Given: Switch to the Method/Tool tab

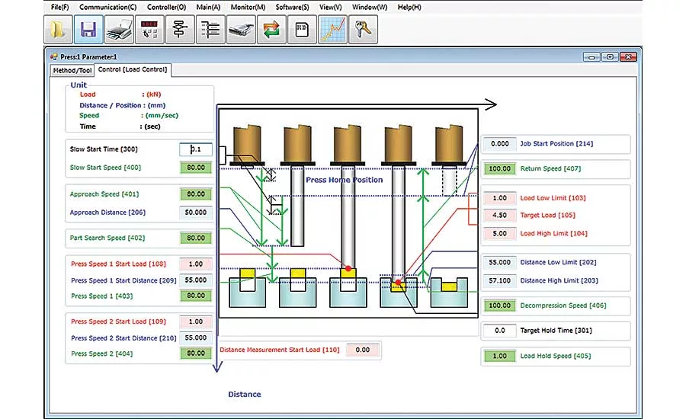Looking at the screenshot, I should 72,70.
